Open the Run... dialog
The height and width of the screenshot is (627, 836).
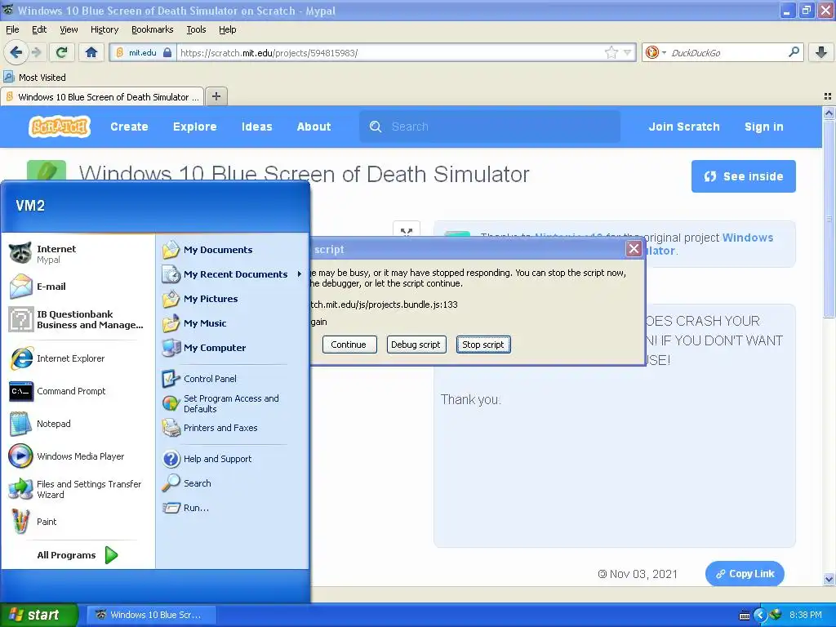click(232, 508)
